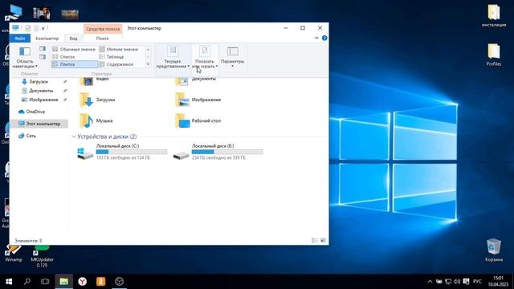The height and width of the screenshot is (289, 514).
Task: Open the Файл menu tab
Action: click(19, 39)
